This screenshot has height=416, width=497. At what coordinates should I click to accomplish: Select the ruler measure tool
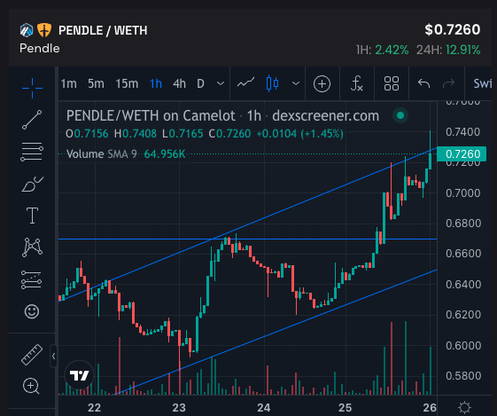(x=32, y=355)
